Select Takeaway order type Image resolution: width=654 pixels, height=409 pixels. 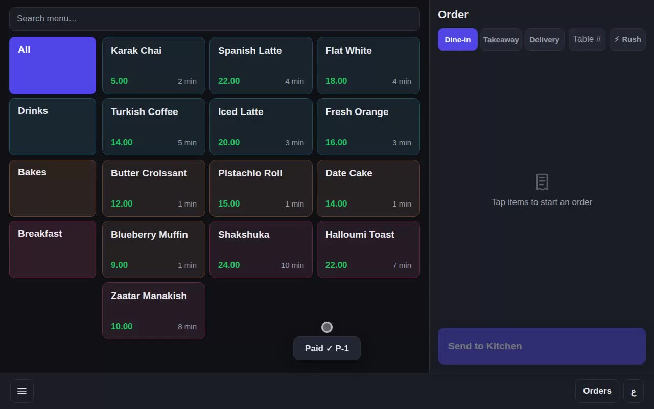501,39
